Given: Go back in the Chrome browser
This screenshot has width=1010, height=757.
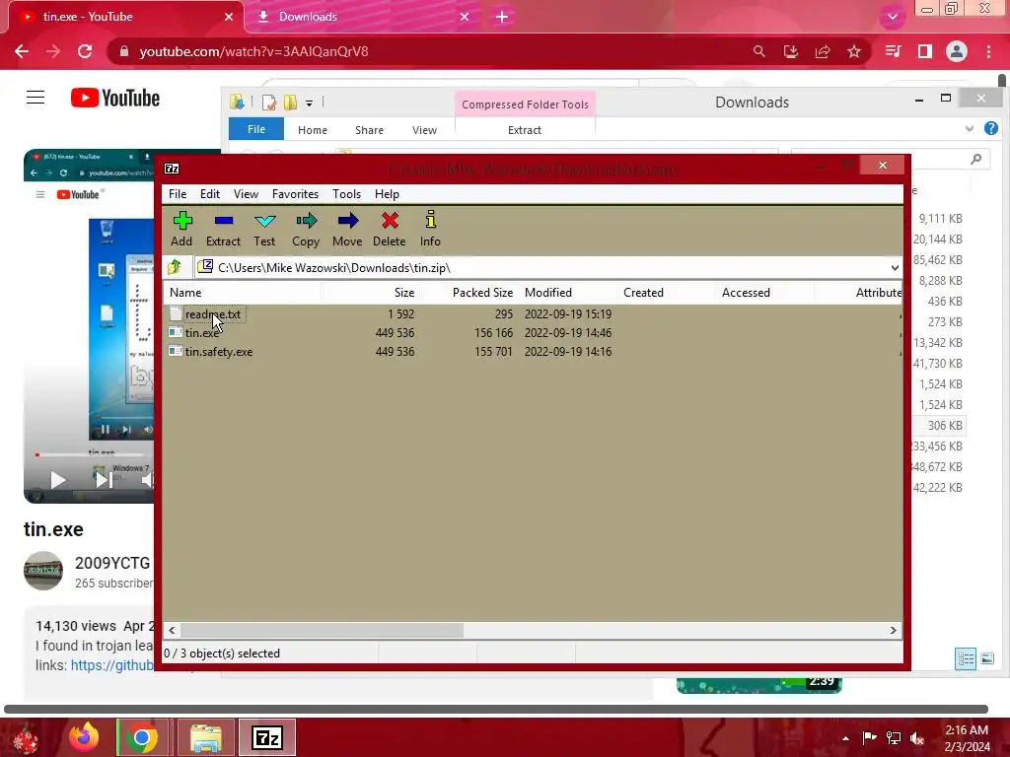Looking at the screenshot, I should [x=22, y=51].
